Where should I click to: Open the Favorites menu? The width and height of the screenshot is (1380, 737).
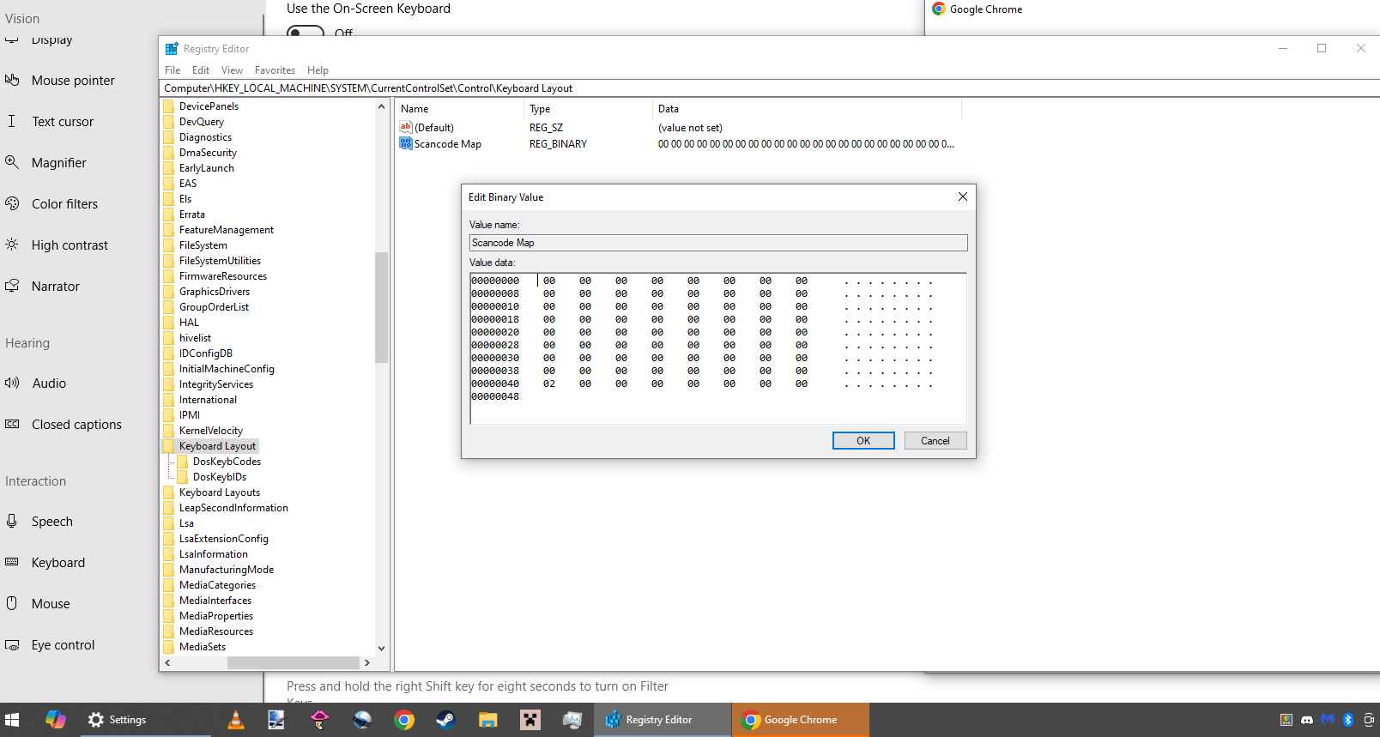(x=275, y=70)
